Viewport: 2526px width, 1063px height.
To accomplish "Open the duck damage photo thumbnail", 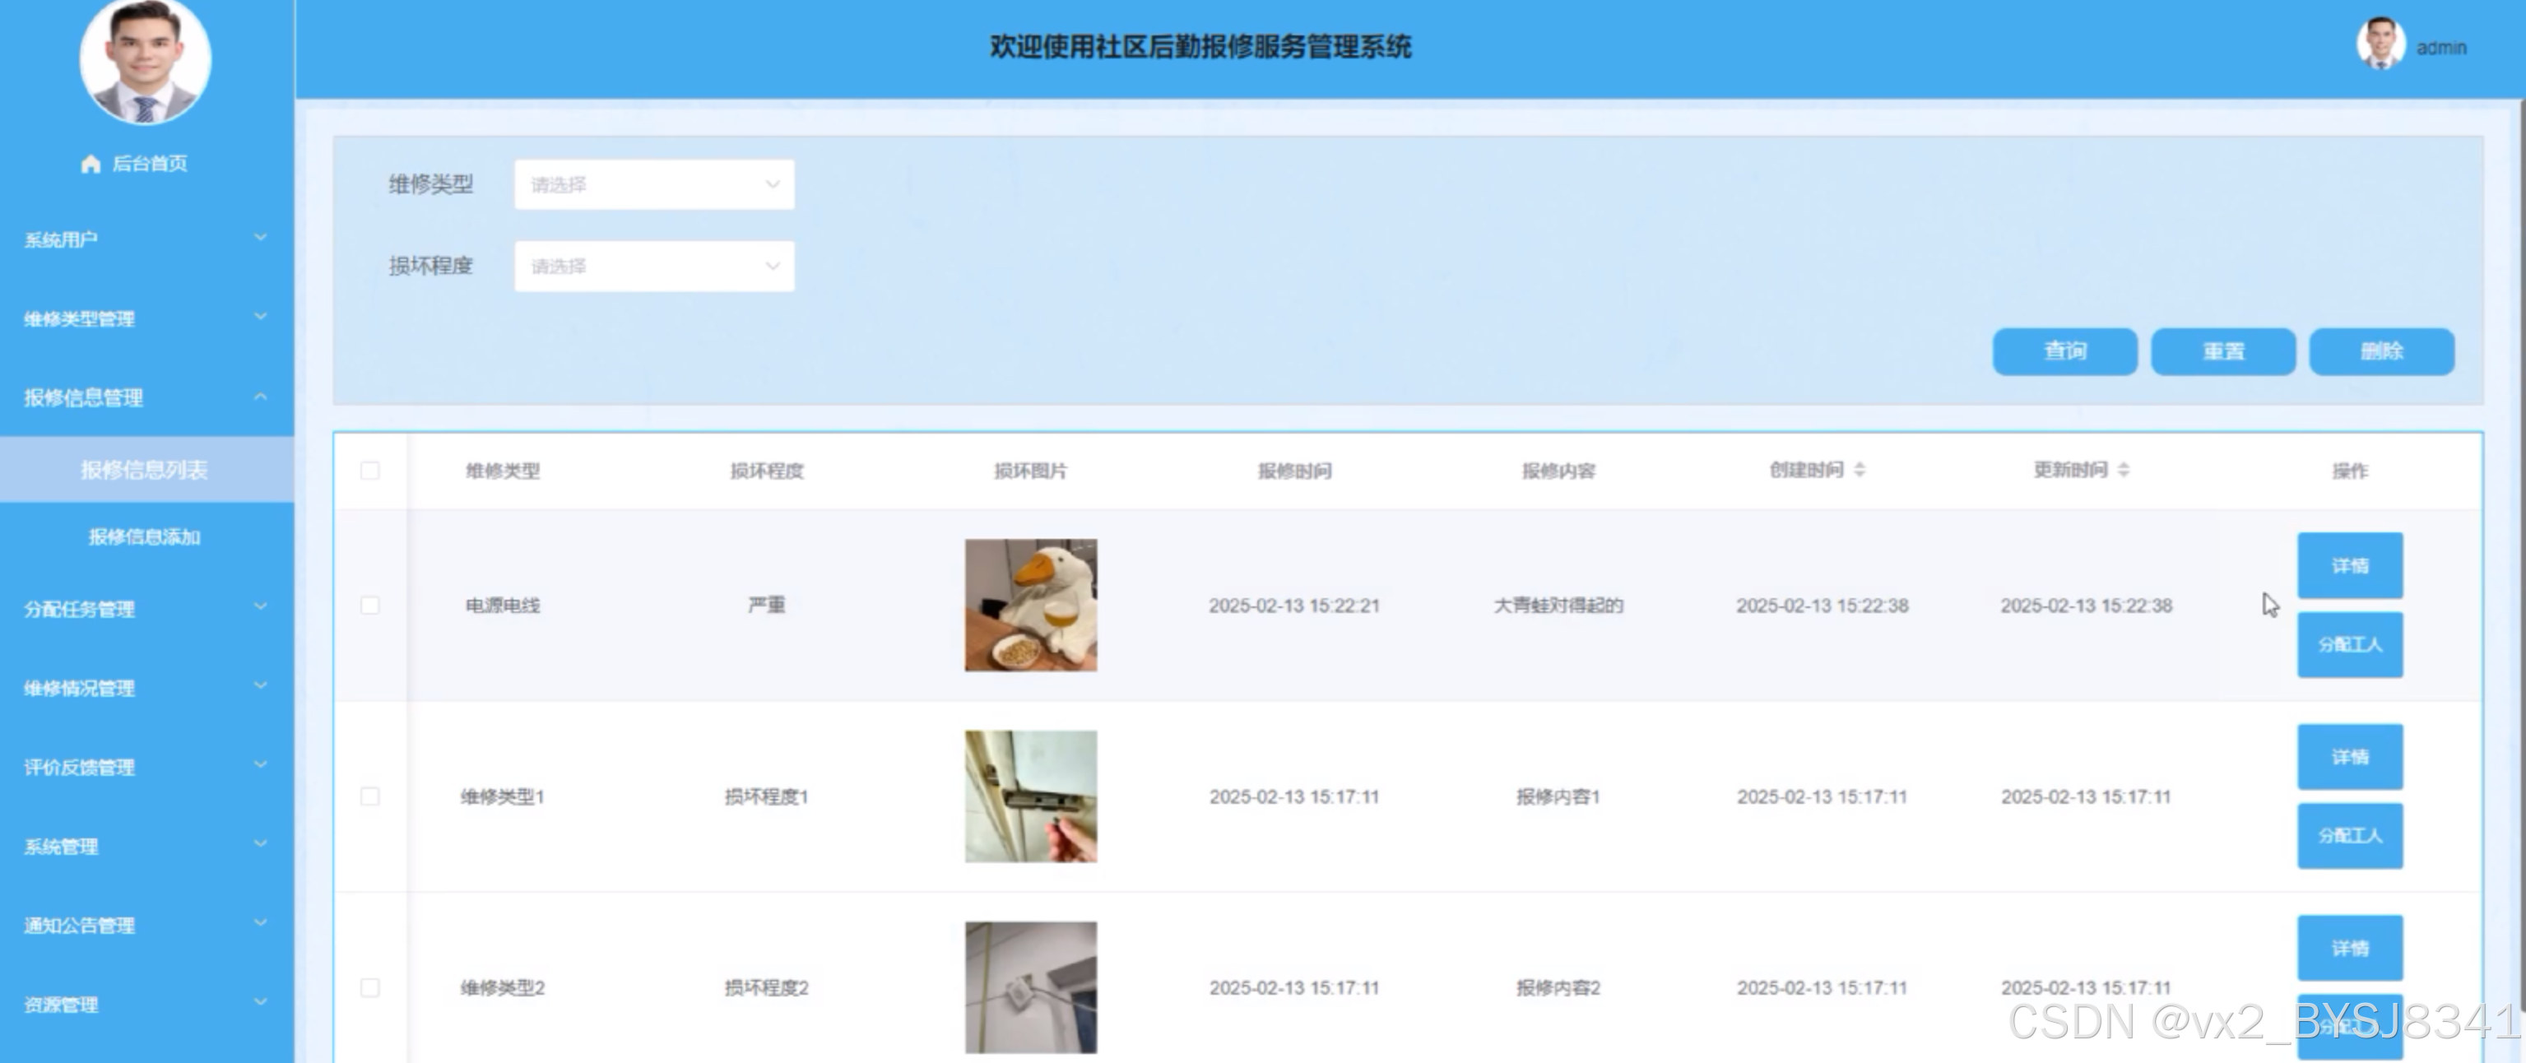I will pos(1031,605).
